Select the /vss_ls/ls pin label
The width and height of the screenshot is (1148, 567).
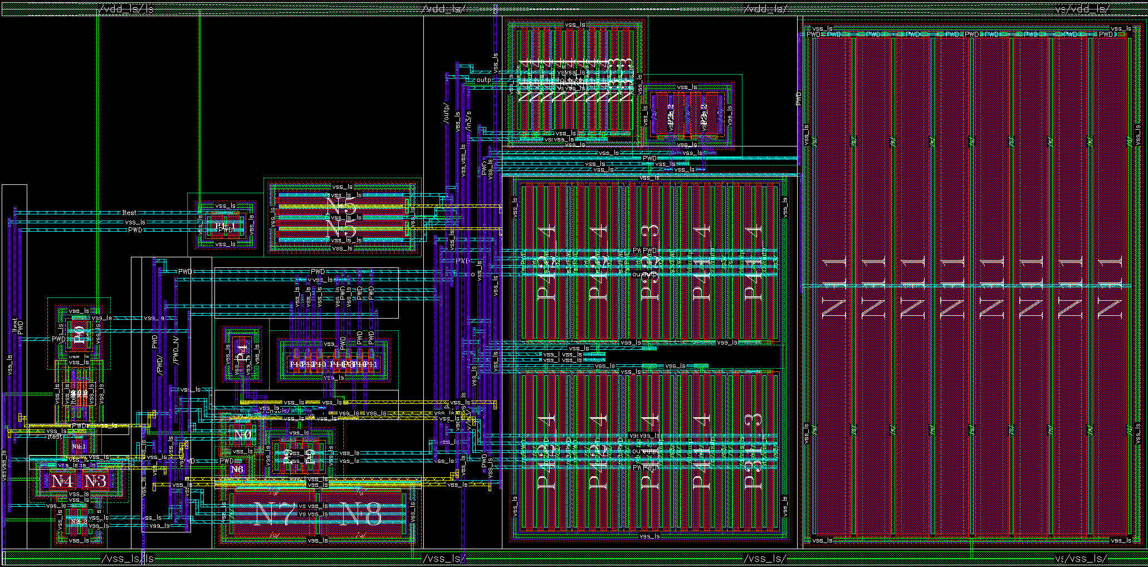(x=128, y=558)
